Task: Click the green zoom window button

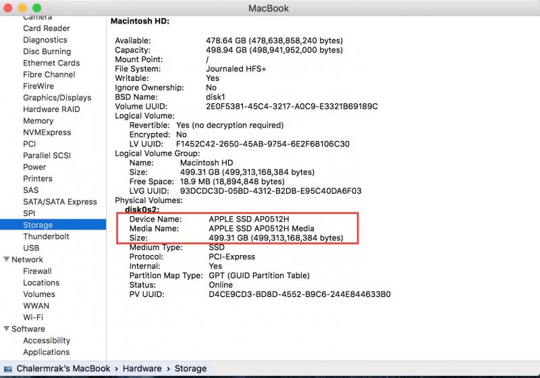Action: (37, 8)
